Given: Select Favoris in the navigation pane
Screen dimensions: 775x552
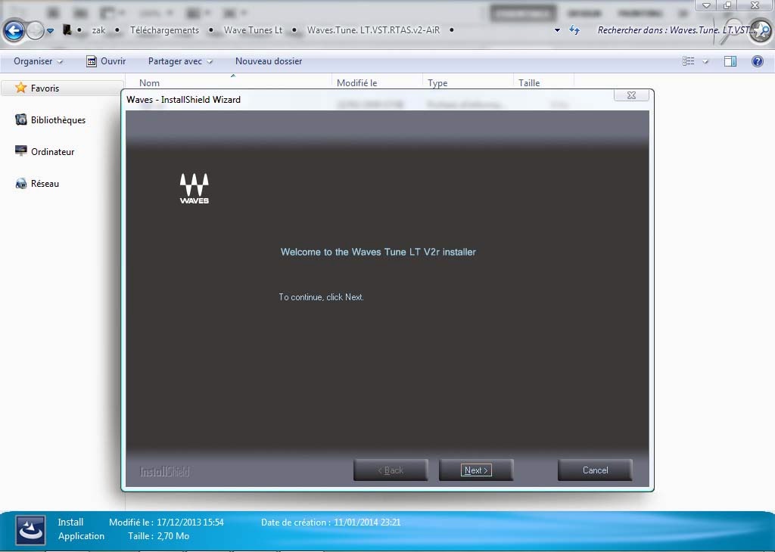Looking at the screenshot, I should point(62,88).
